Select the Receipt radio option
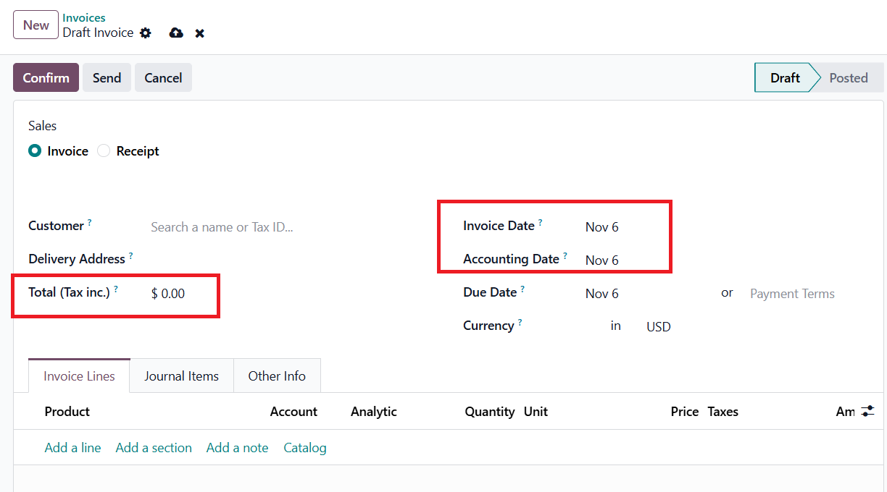 [x=104, y=151]
